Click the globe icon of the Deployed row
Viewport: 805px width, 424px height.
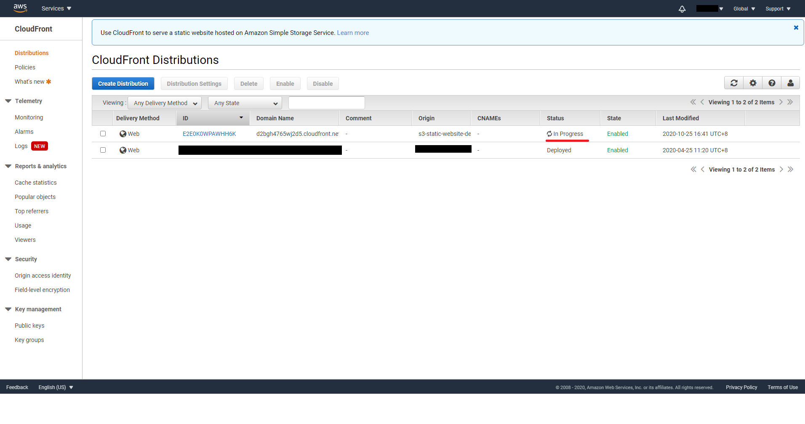(123, 150)
